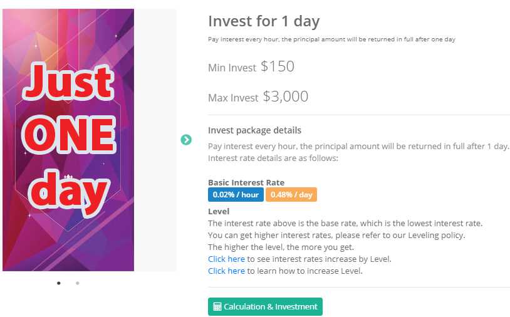Click the bold 'Level' heading
The image size is (510, 317).
coord(219,211)
